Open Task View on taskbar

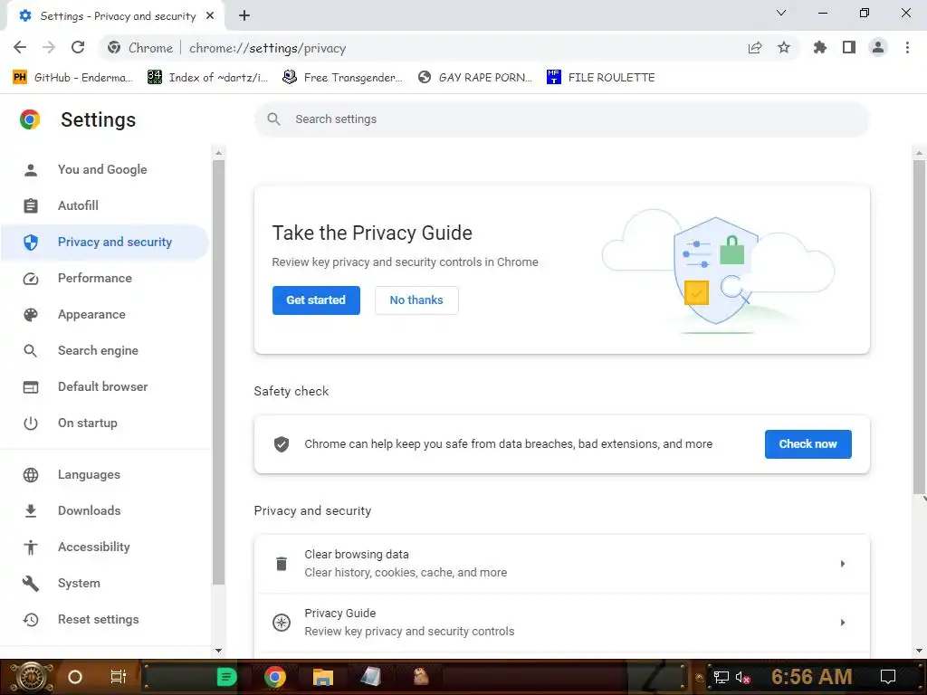click(x=119, y=677)
